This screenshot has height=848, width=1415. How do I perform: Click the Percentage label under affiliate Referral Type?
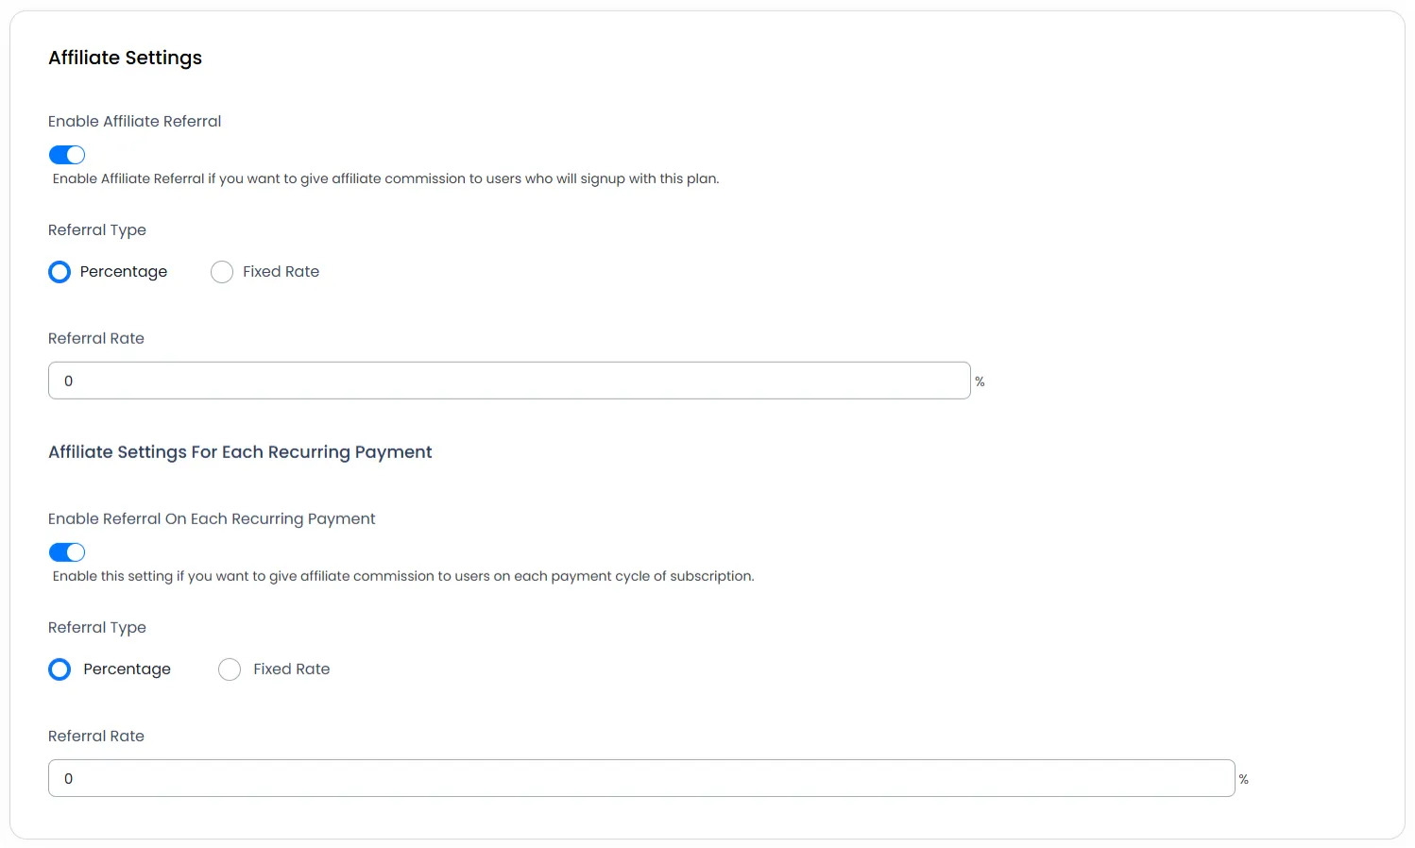click(x=124, y=272)
